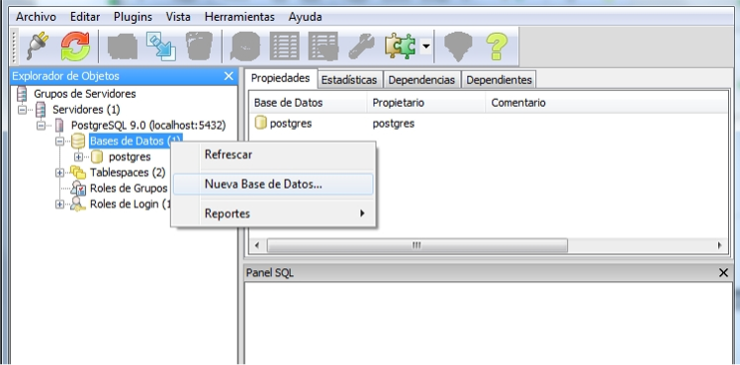Click the red-green refresh toolbar icon
This screenshot has width=740, height=365.
click(75, 46)
